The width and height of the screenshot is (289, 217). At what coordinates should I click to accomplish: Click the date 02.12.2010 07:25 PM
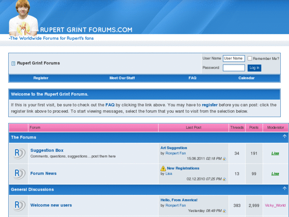(x=204, y=179)
